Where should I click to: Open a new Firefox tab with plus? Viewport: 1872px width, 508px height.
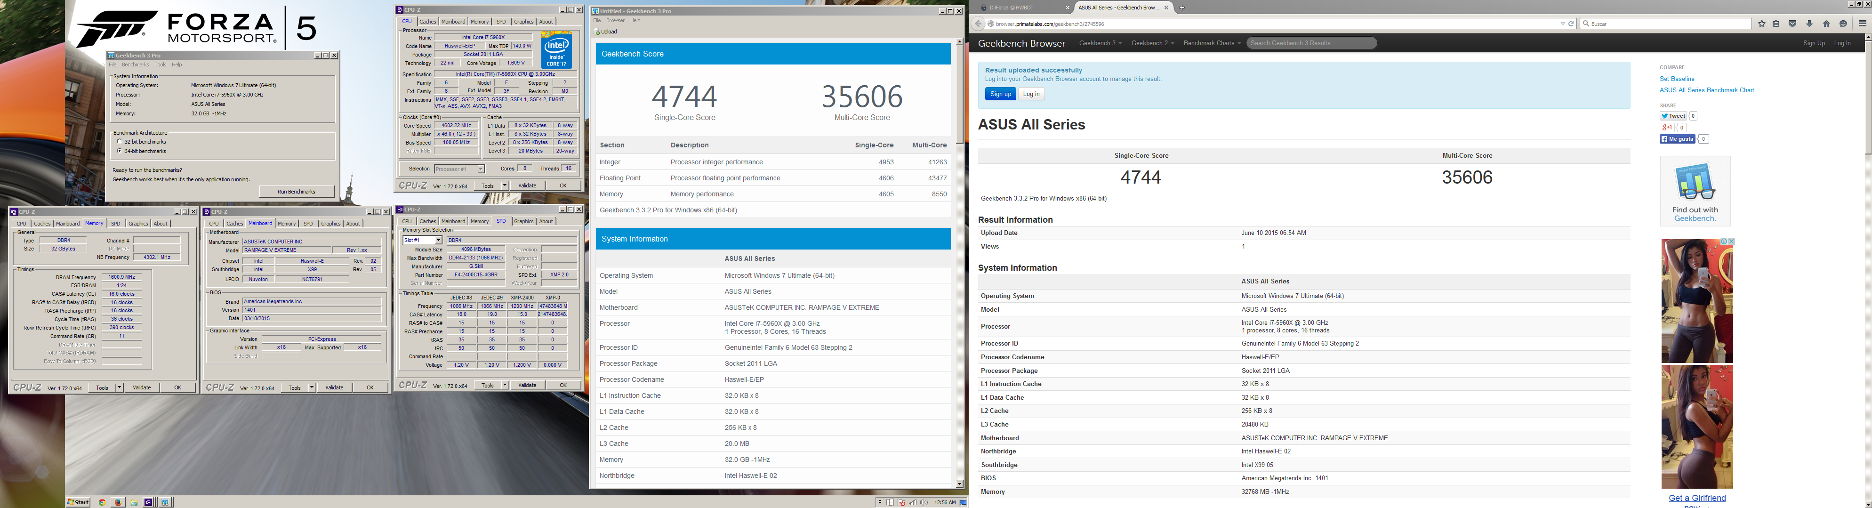click(x=1181, y=7)
